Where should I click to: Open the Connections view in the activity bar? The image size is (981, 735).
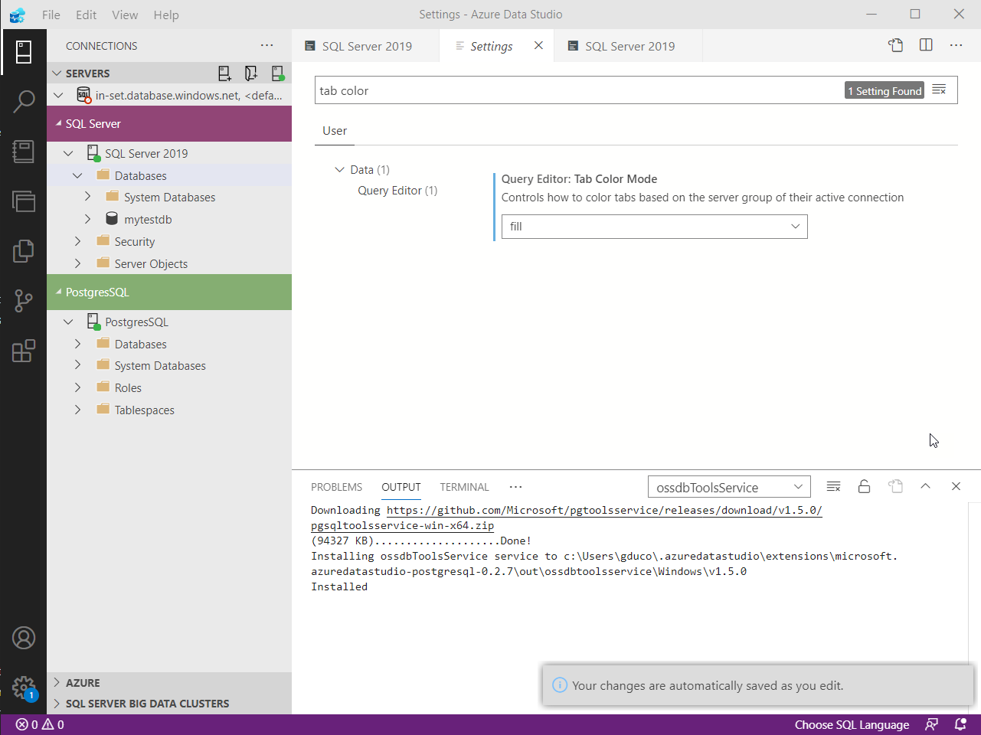click(x=24, y=52)
